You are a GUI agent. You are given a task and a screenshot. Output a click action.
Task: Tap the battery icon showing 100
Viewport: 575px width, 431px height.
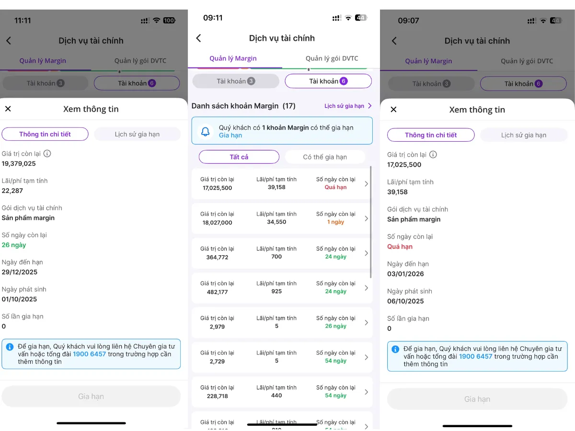click(x=169, y=21)
